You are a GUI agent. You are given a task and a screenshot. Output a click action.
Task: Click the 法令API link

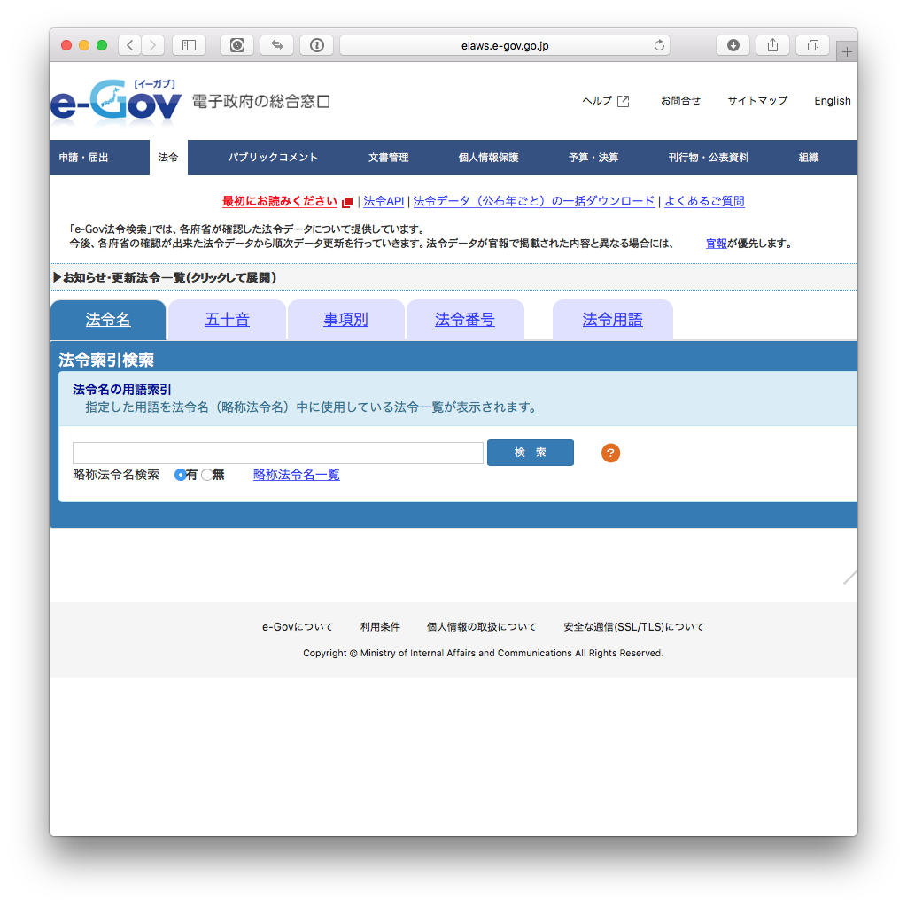coord(384,201)
